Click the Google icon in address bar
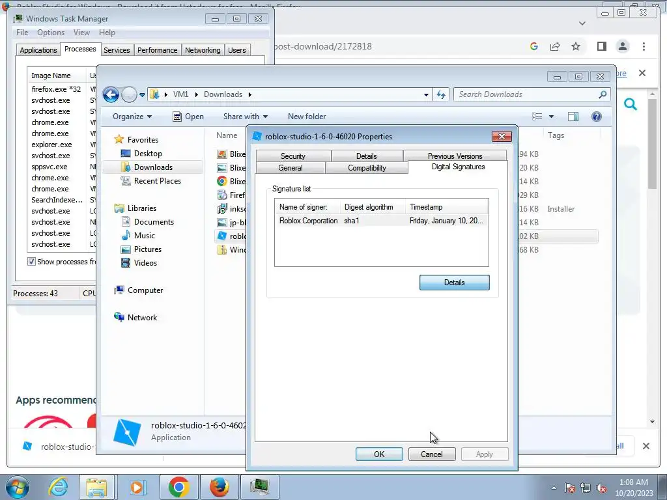Image resolution: width=667 pixels, height=500 pixels. pyautogui.click(x=534, y=46)
